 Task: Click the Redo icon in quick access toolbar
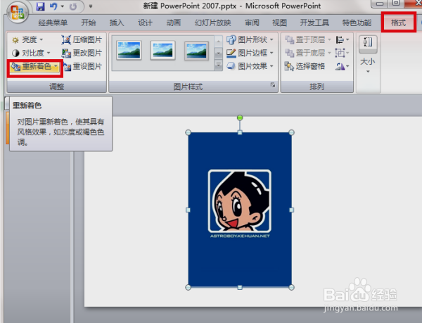pos(73,6)
